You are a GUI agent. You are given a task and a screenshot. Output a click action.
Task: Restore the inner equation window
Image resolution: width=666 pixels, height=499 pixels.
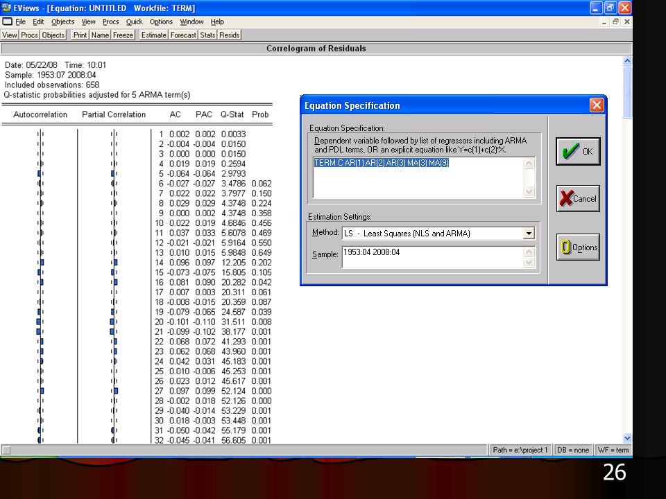coord(615,22)
